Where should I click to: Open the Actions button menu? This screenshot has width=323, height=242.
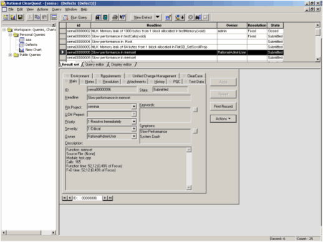click(x=223, y=119)
